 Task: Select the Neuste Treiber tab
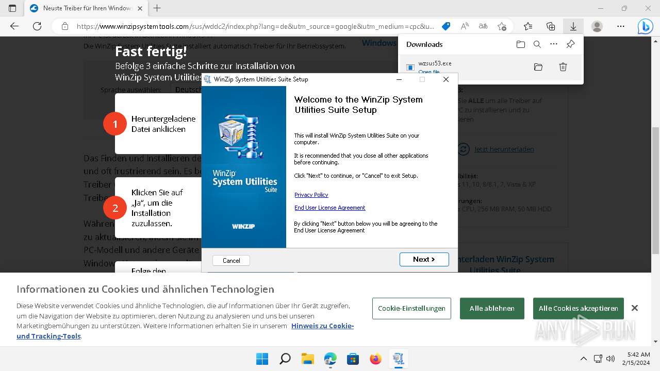pos(86,8)
